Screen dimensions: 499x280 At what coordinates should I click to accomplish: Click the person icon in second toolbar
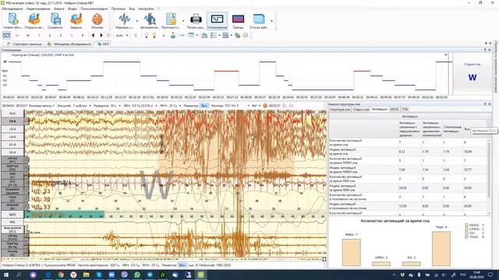coord(173,35)
